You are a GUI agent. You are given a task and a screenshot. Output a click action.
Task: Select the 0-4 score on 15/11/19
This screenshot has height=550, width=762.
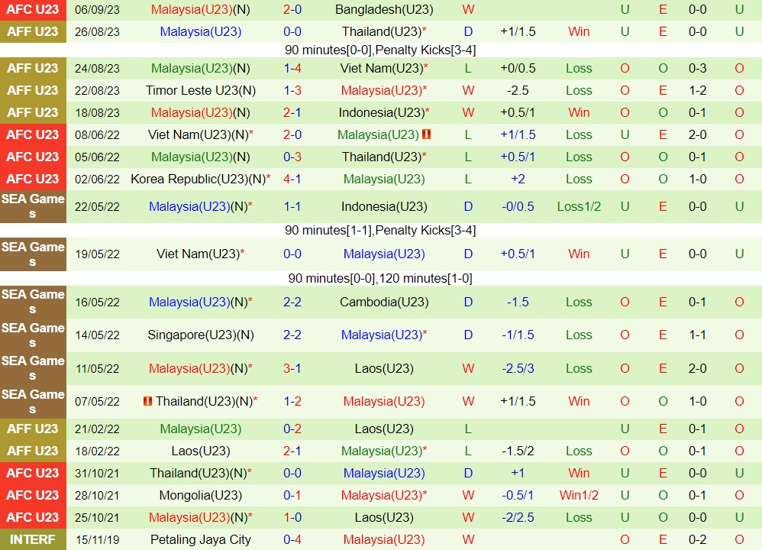pos(292,539)
